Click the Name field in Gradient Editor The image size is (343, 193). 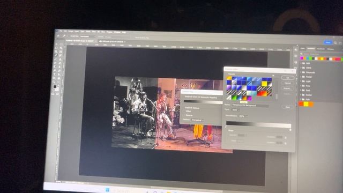tap(250, 105)
